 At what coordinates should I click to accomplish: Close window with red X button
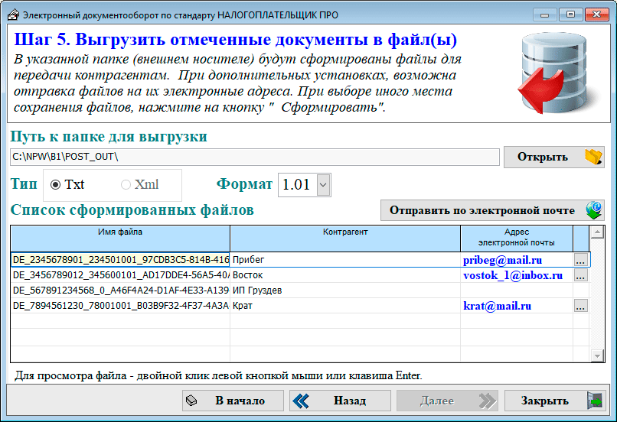[x=596, y=15]
